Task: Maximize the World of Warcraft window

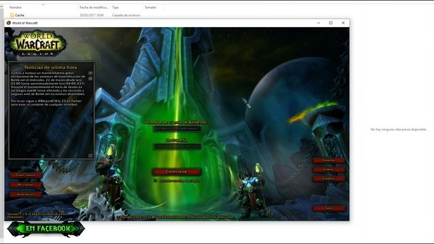Action: pos(331,23)
